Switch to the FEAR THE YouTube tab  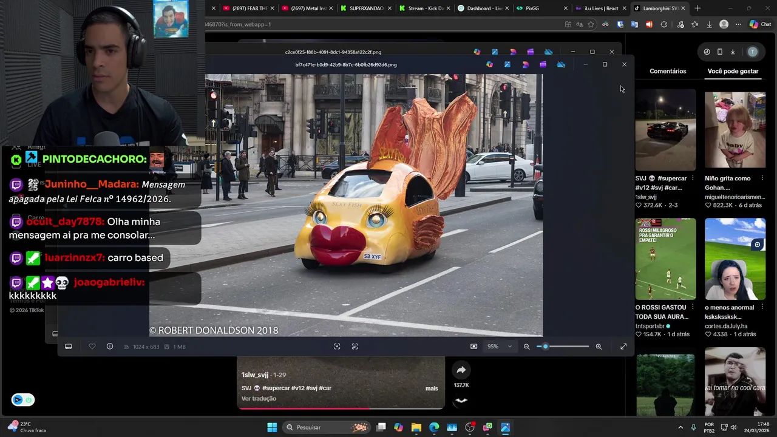[x=249, y=8]
